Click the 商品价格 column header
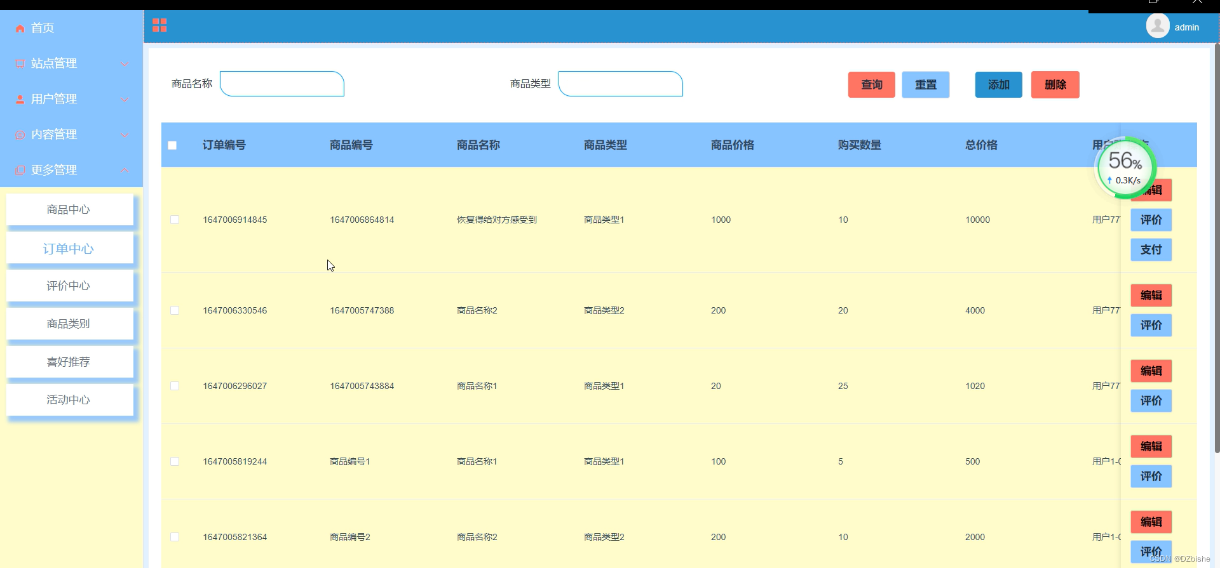1220x568 pixels. [733, 145]
